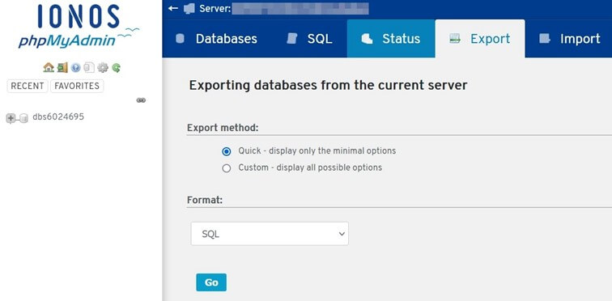Click the server icon in breadcrumb
Image resolution: width=612 pixels, height=301 pixels.
(x=189, y=9)
